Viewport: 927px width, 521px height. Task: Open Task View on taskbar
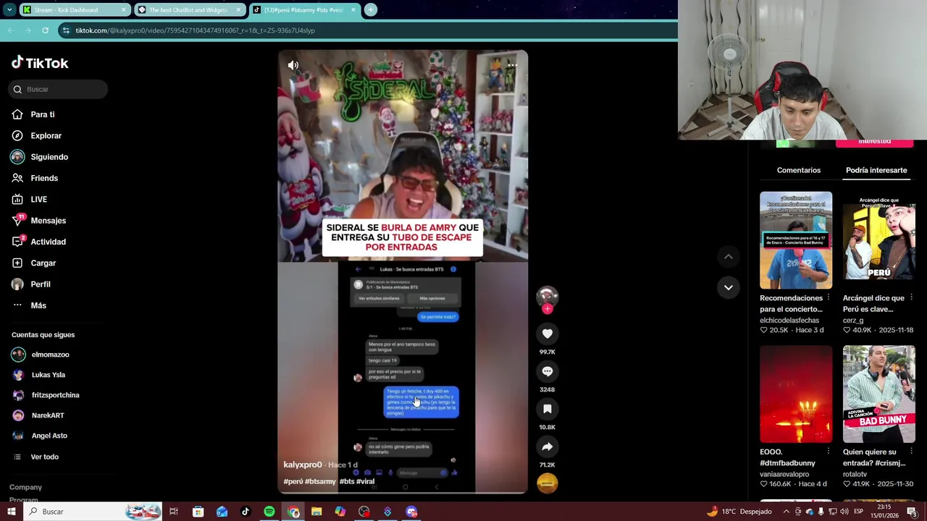pos(174,512)
